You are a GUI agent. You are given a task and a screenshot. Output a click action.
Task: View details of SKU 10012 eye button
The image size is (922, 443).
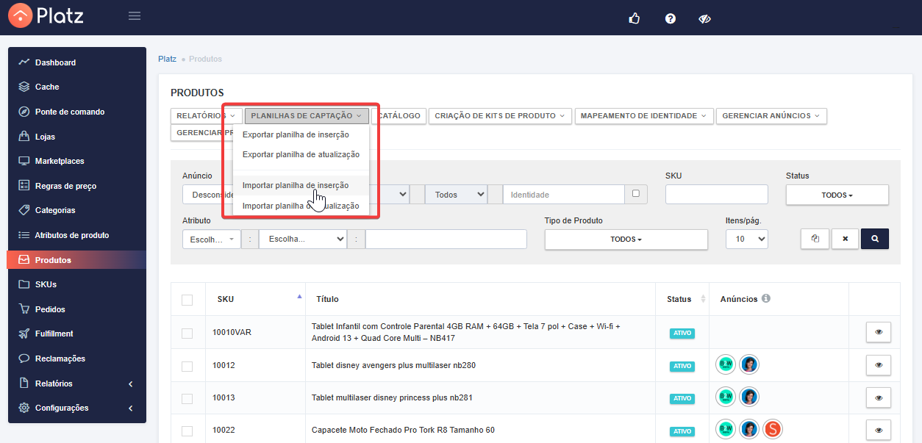pos(878,365)
